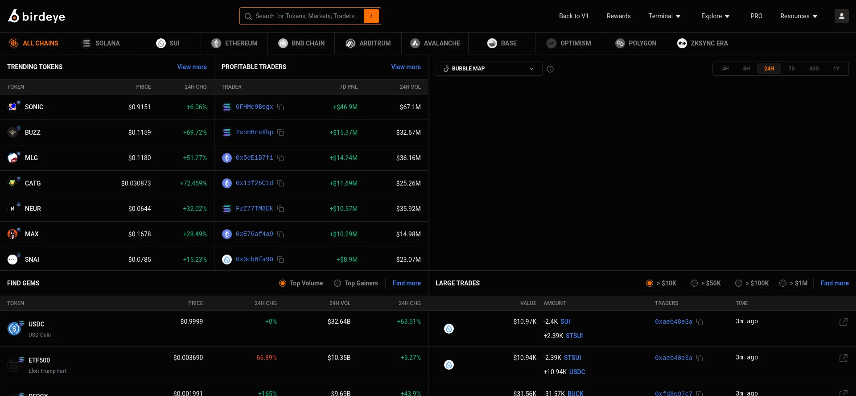Switch to the Ethereum chain tab
Image resolution: width=856 pixels, height=396 pixels.
click(235, 43)
